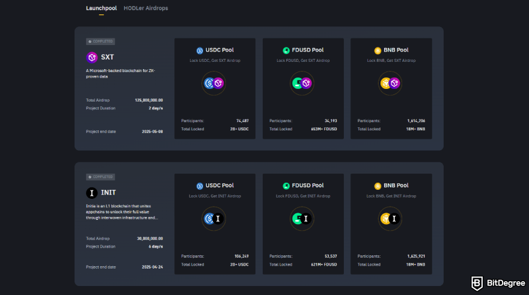Click 'Lock BNB, Get INIT Airdrop' text
The image size is (529, 295).
391,196
